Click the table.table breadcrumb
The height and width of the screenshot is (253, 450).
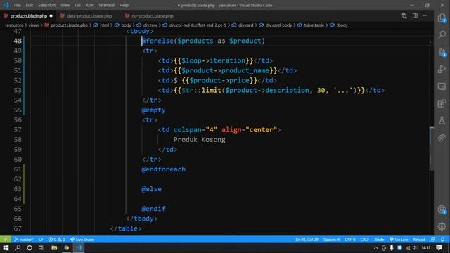(314, 25)
